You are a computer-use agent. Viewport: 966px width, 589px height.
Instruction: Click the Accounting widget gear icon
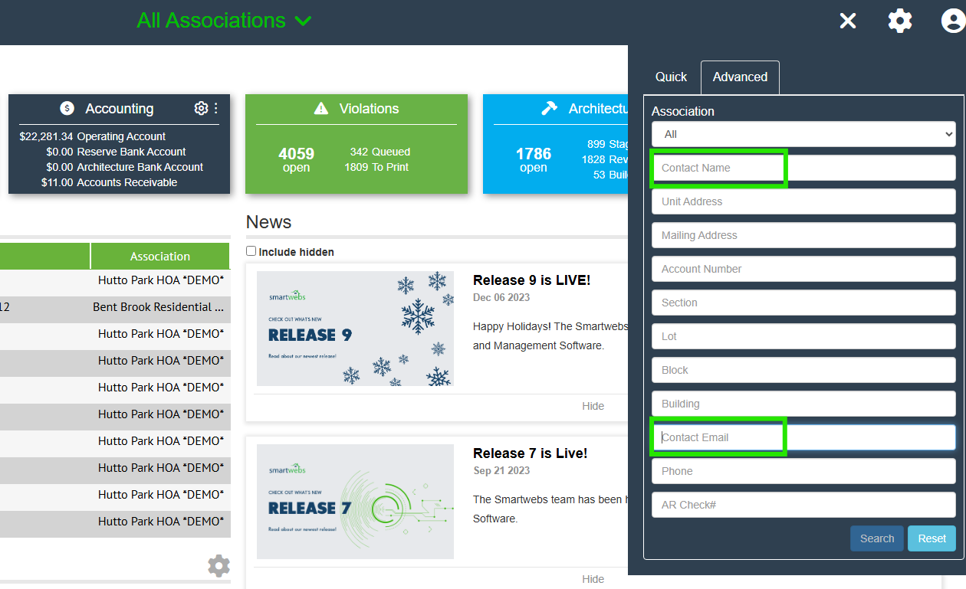[x=201, y=109]
